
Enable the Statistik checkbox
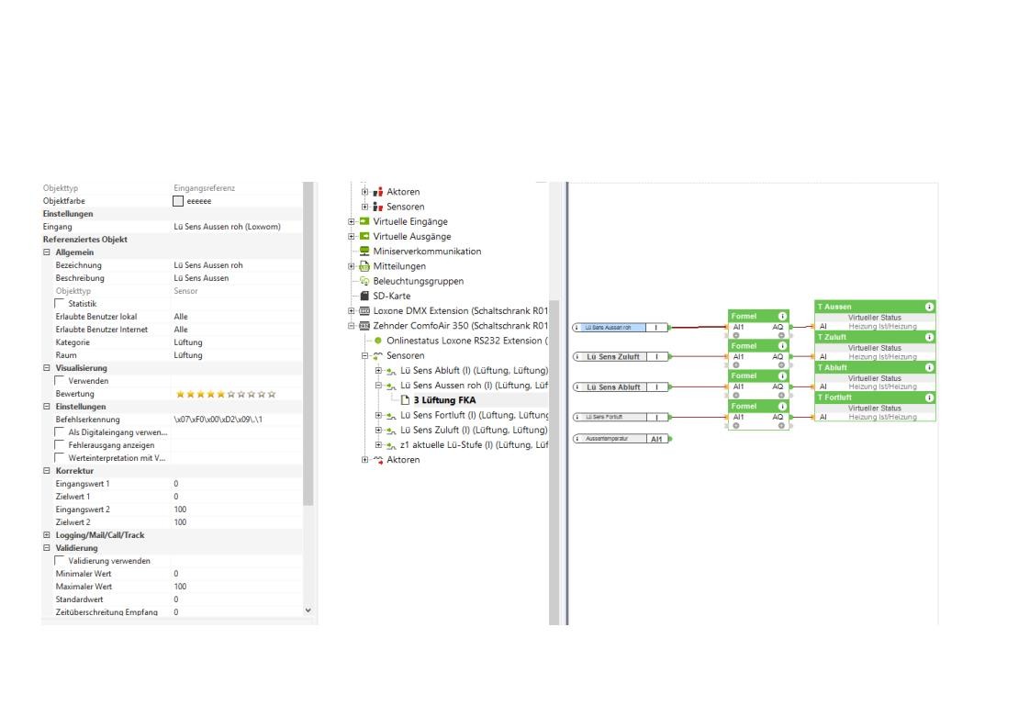click(x=60, y=304)
